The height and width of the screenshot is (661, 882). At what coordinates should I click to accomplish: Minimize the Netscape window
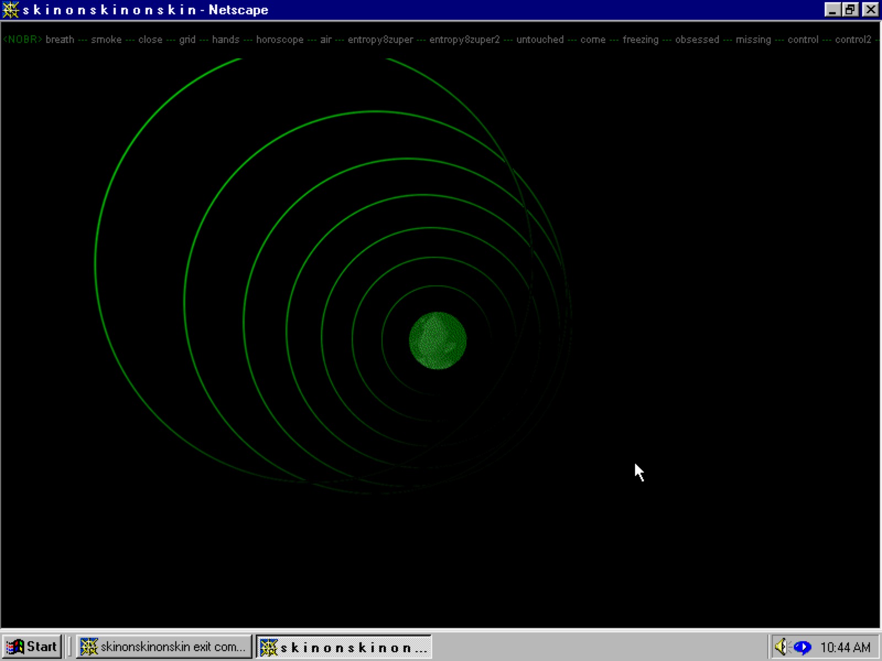pyautogui.click(x=832, y=9)
